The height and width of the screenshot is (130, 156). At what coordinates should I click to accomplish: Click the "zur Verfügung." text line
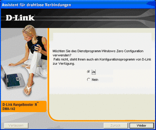pyautogui.click(x=64, y=64)
